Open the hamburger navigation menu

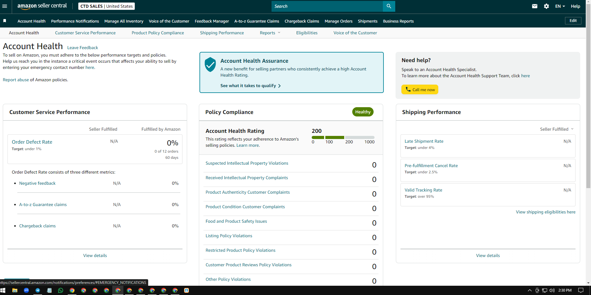5,6
